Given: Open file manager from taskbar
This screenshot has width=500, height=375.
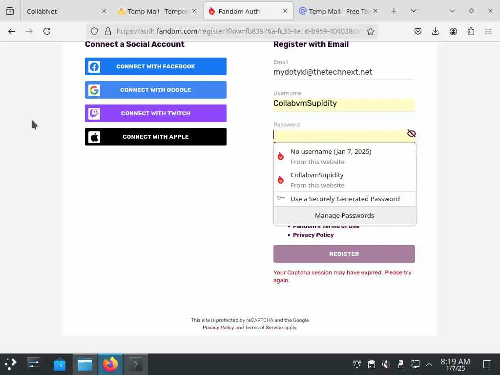Looking at the screenshot, I should (85, 364).
